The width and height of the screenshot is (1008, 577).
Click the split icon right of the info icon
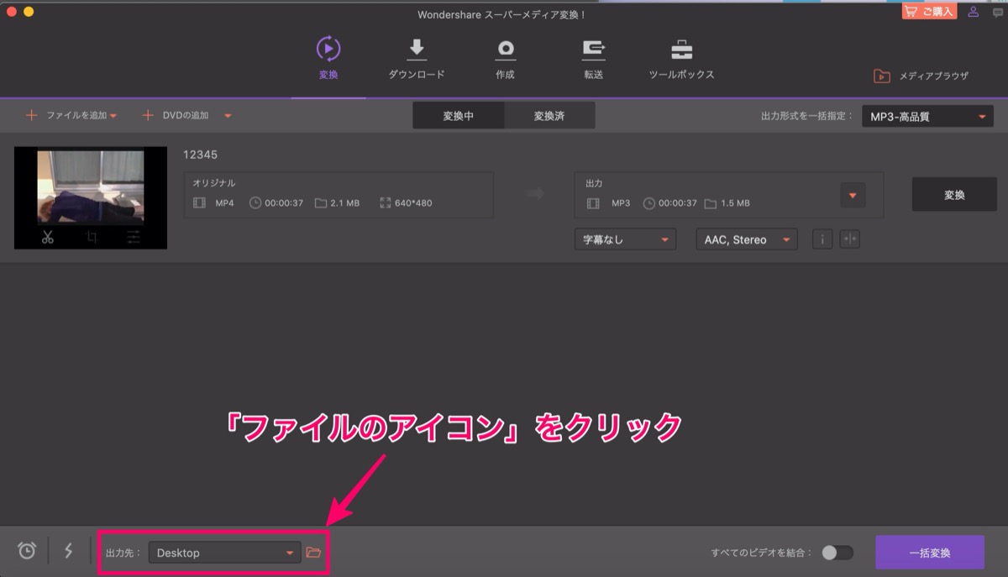[x=849, y=239]
